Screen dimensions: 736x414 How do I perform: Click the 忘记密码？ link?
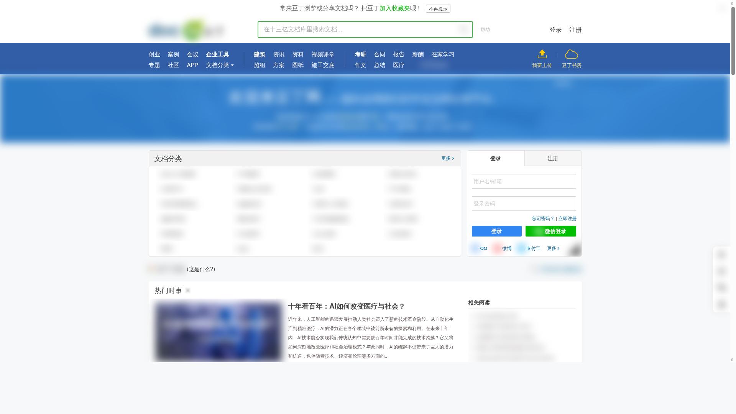click(x=542, y=219)
